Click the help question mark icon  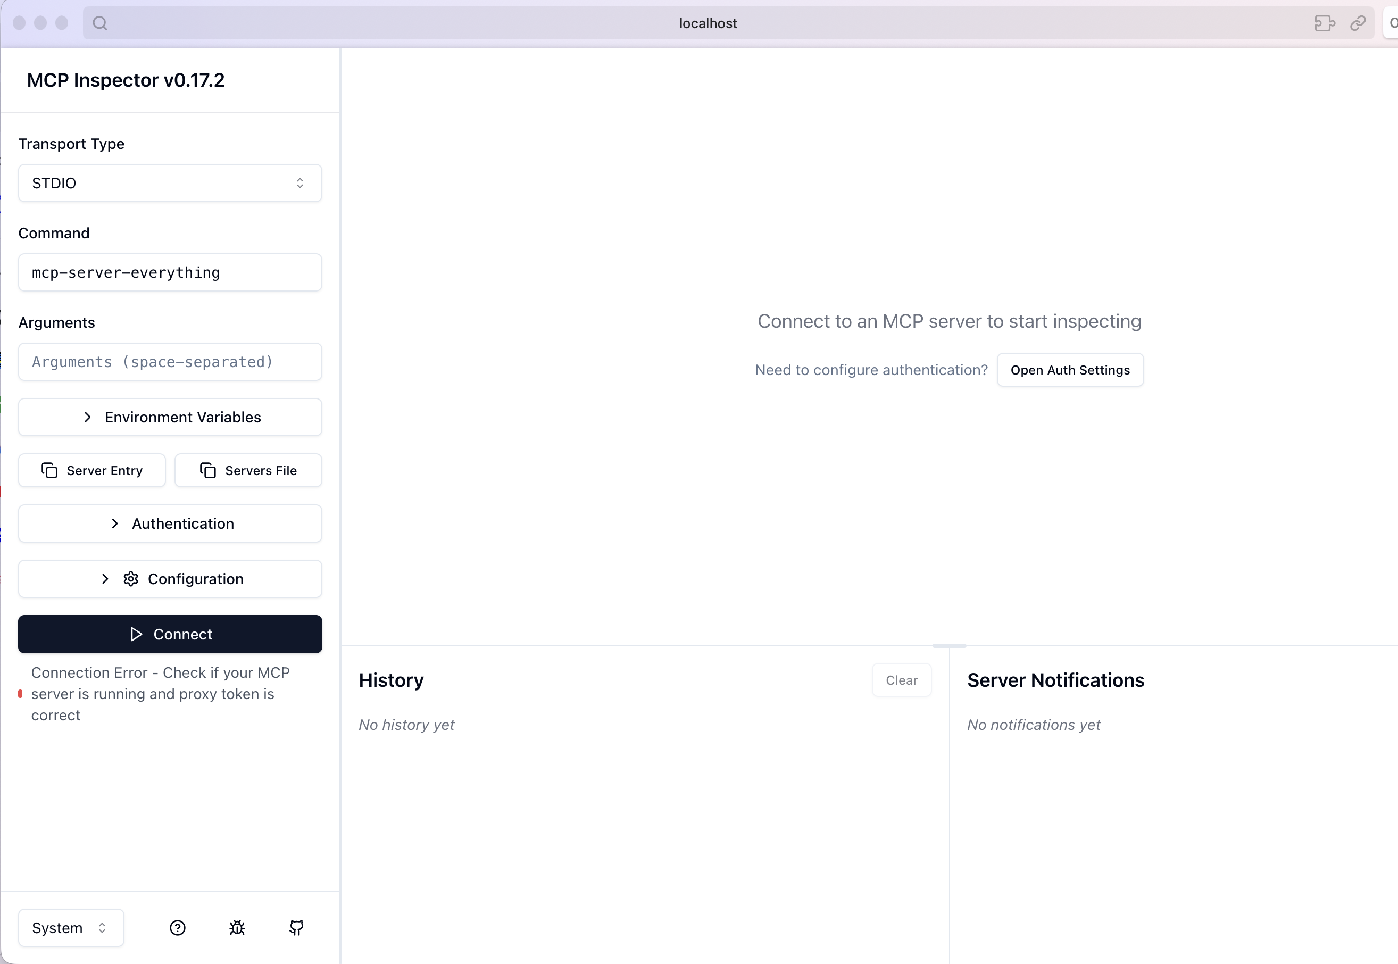178,928
